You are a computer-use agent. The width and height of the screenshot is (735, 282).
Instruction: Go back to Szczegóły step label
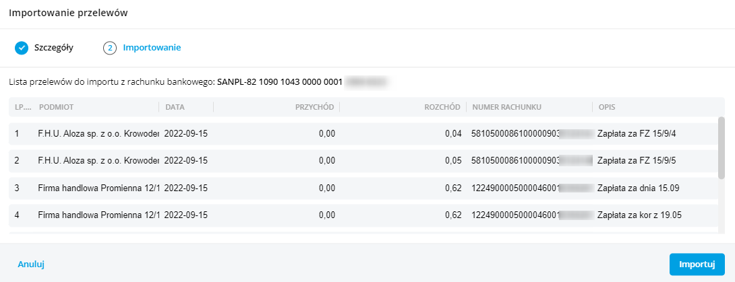coord(54,48)
